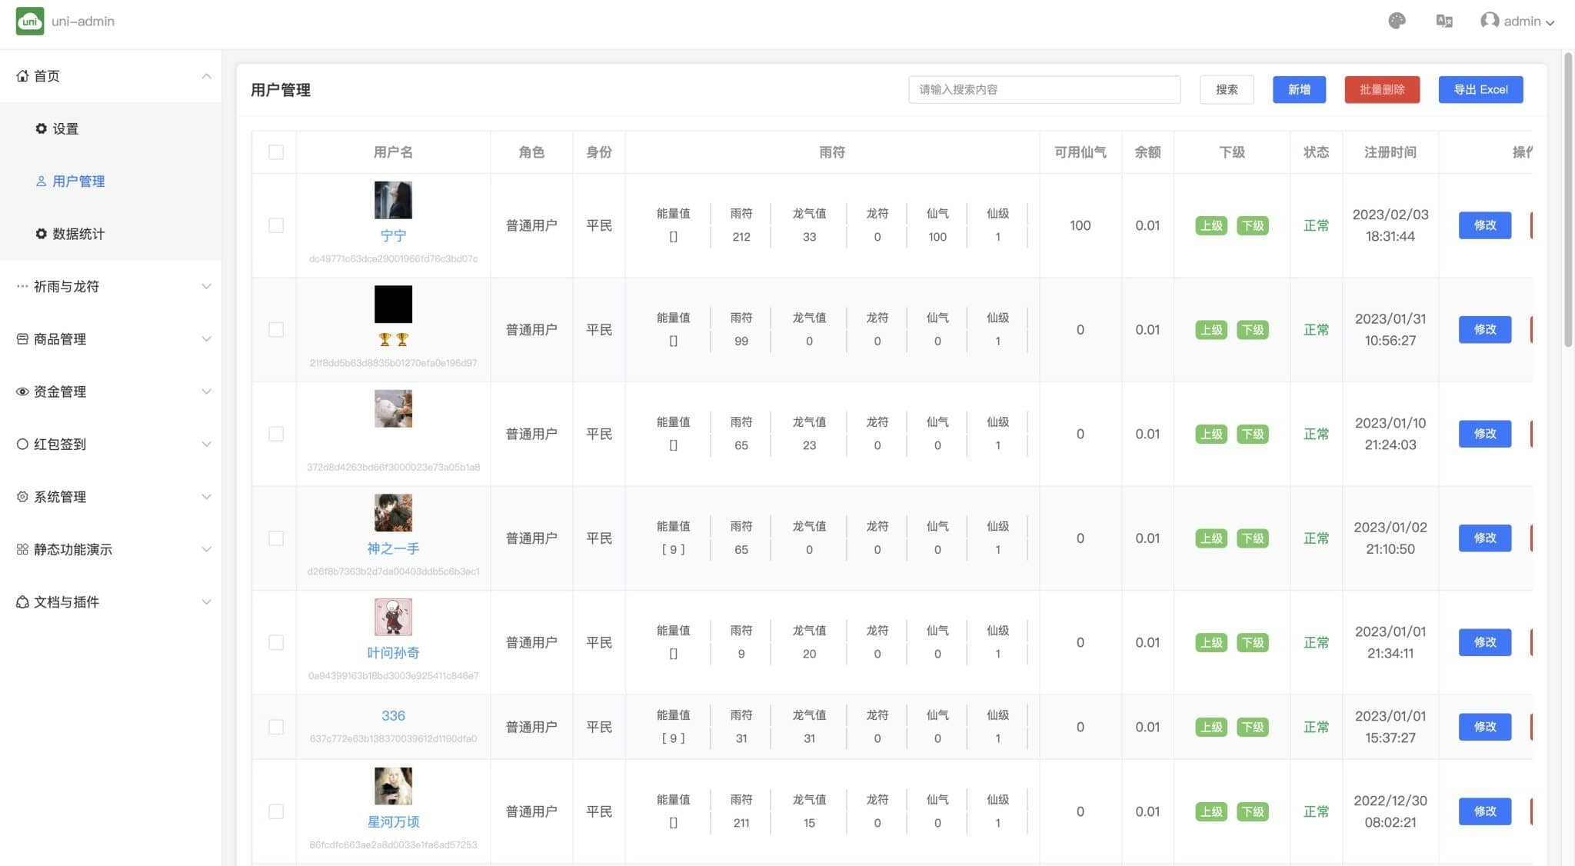Click the 导出 Excel button

(1480, 89)
